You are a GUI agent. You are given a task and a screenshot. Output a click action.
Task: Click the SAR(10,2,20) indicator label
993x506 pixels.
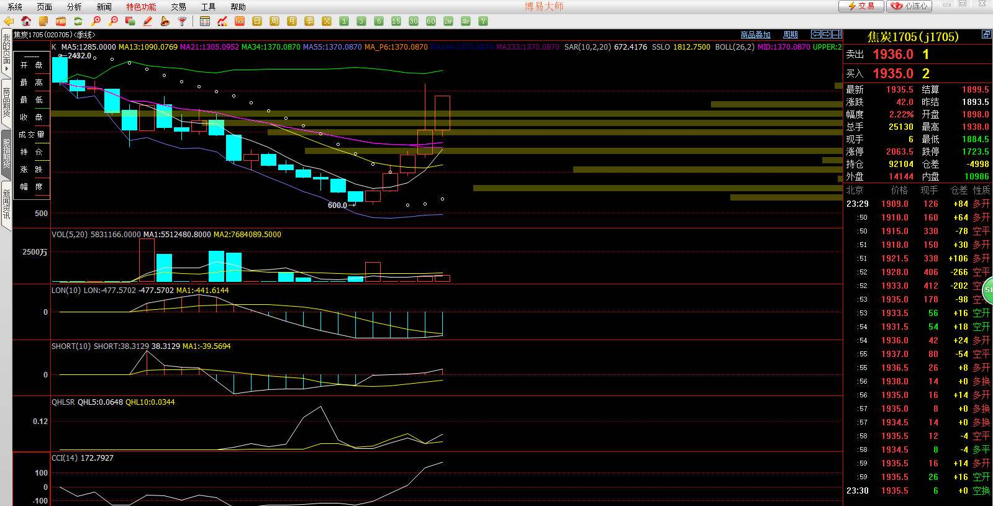tap(587, 47)
